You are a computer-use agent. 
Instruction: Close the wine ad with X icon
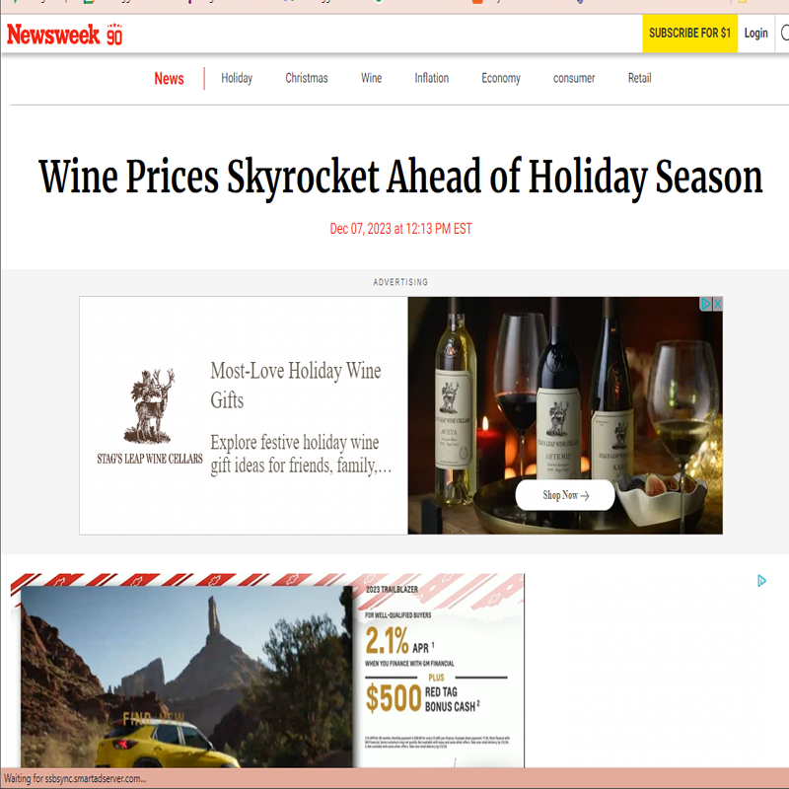point(718,304)
